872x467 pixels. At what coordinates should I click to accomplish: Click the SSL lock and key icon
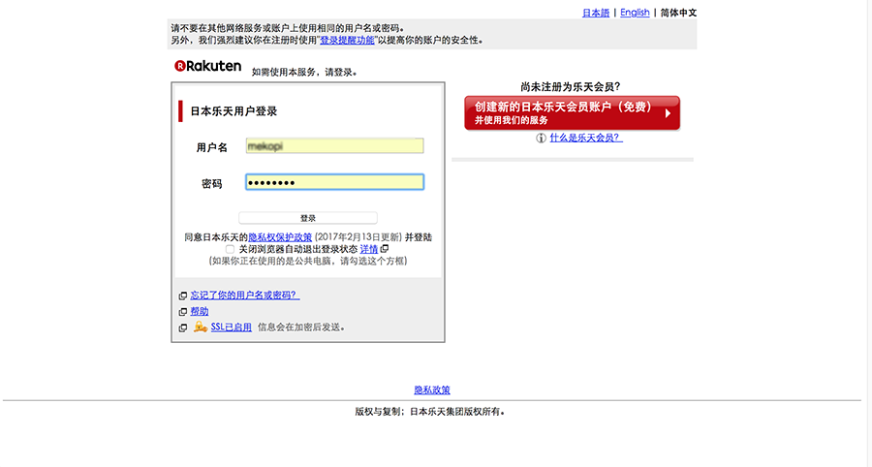[201, 327]
